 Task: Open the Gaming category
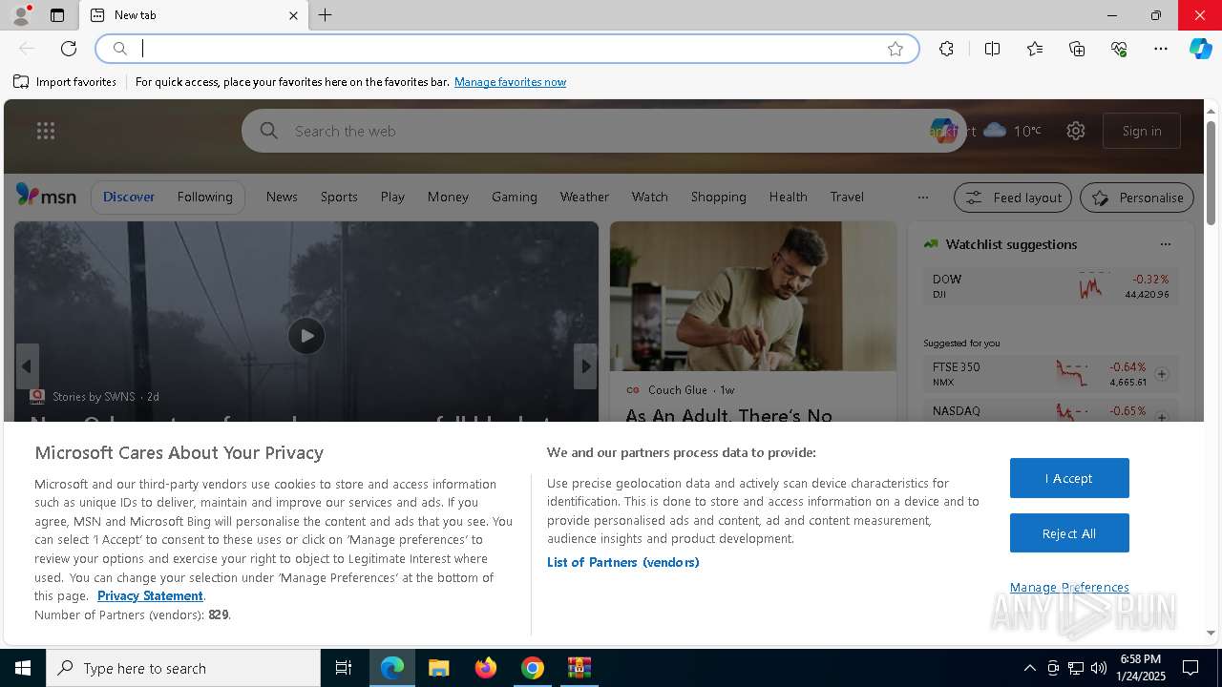coord(515,197)
